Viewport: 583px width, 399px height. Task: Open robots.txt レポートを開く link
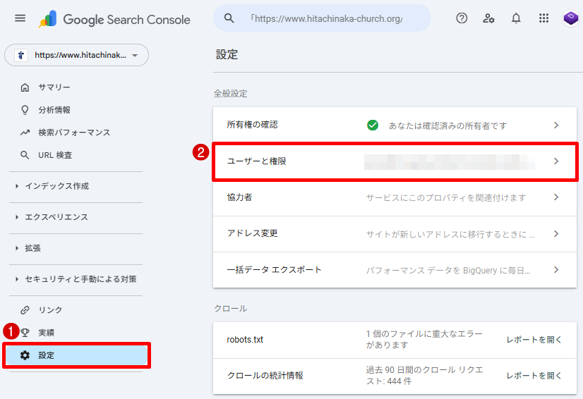tap(534, 340)
